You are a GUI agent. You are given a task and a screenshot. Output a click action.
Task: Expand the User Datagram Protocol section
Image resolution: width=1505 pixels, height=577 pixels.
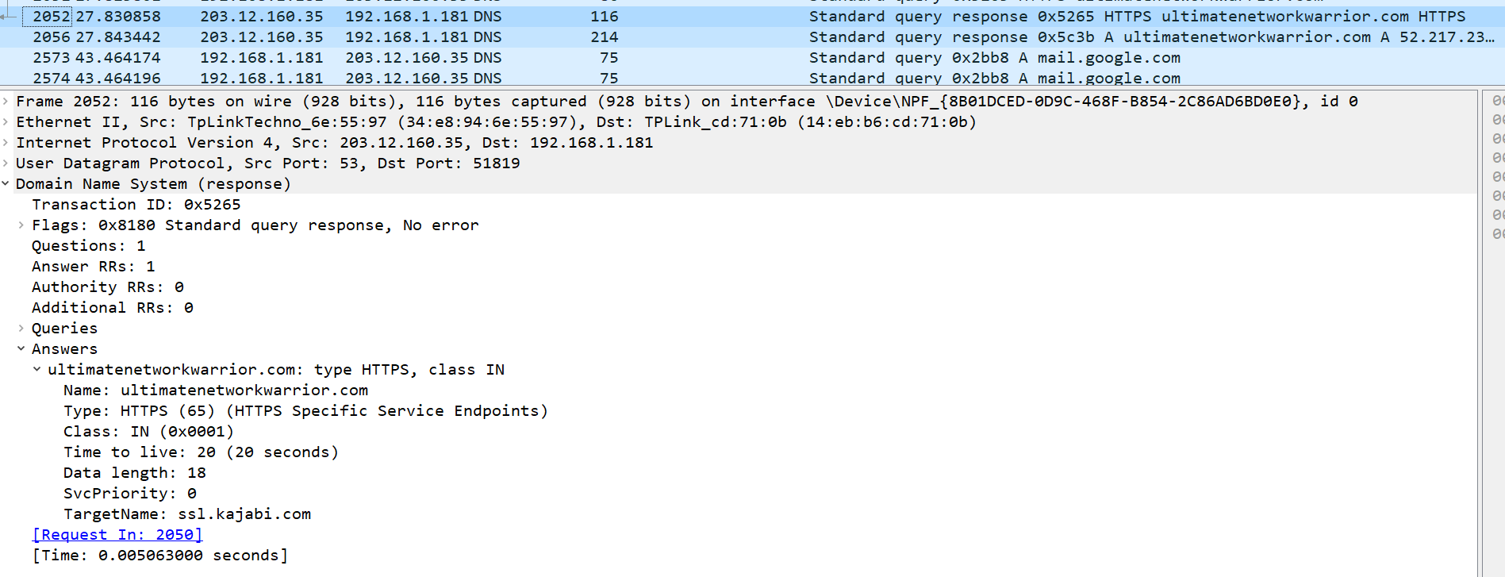click(x=6, y=163)
